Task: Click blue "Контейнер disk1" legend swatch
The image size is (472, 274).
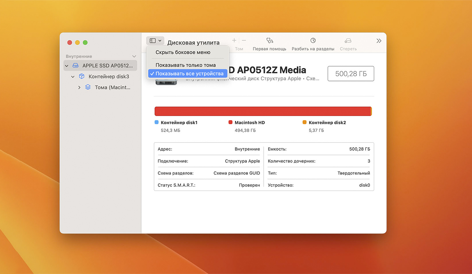Action: [157, 122]
